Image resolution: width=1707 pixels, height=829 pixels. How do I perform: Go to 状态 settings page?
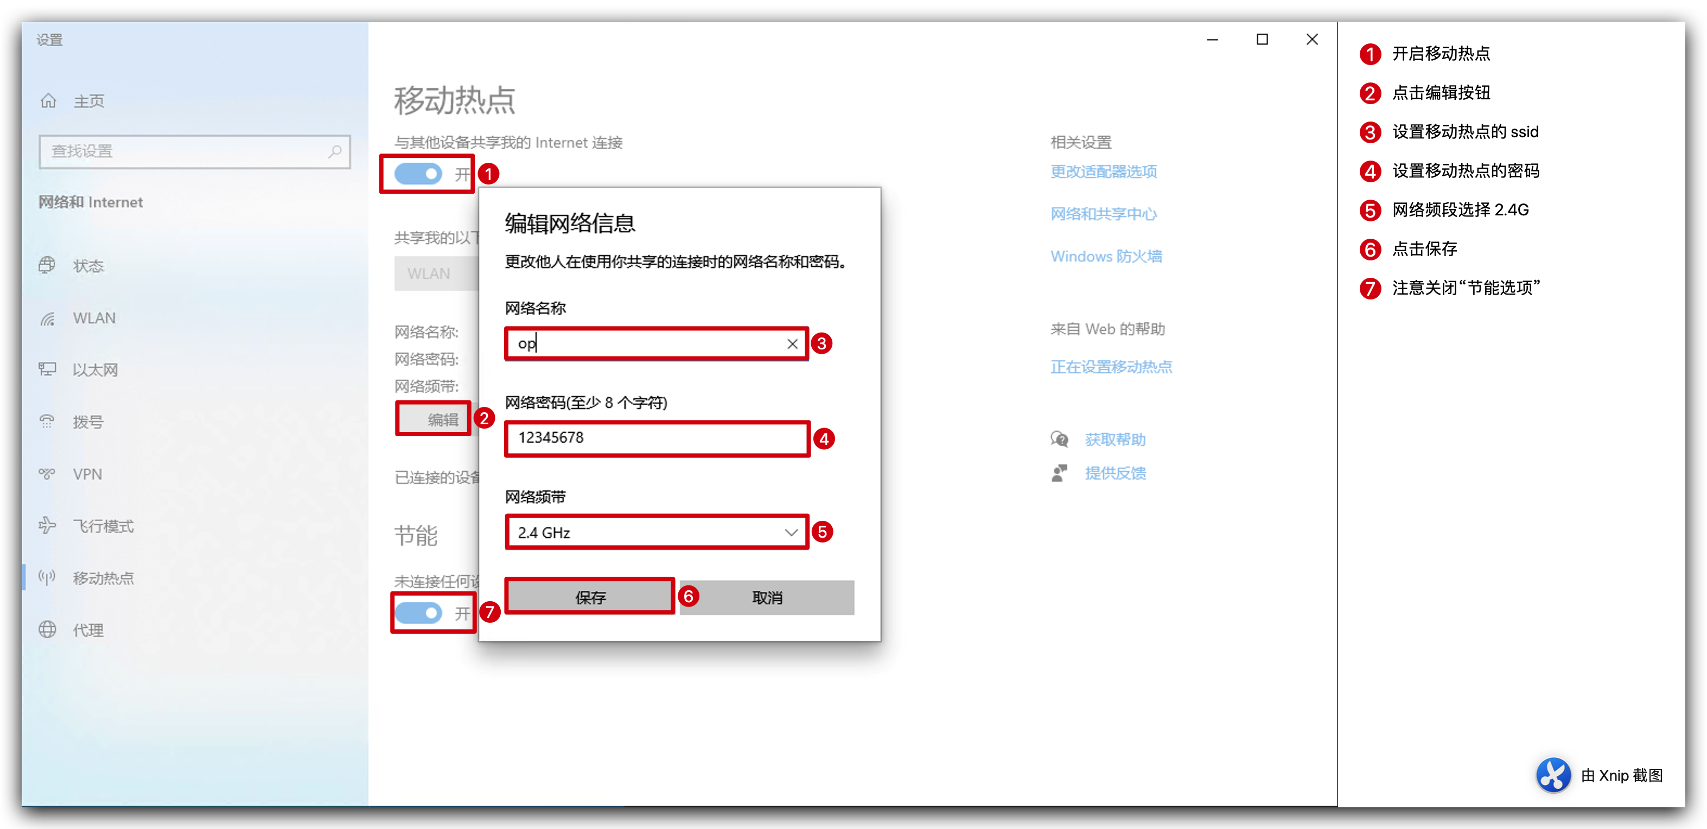(89, 266)
